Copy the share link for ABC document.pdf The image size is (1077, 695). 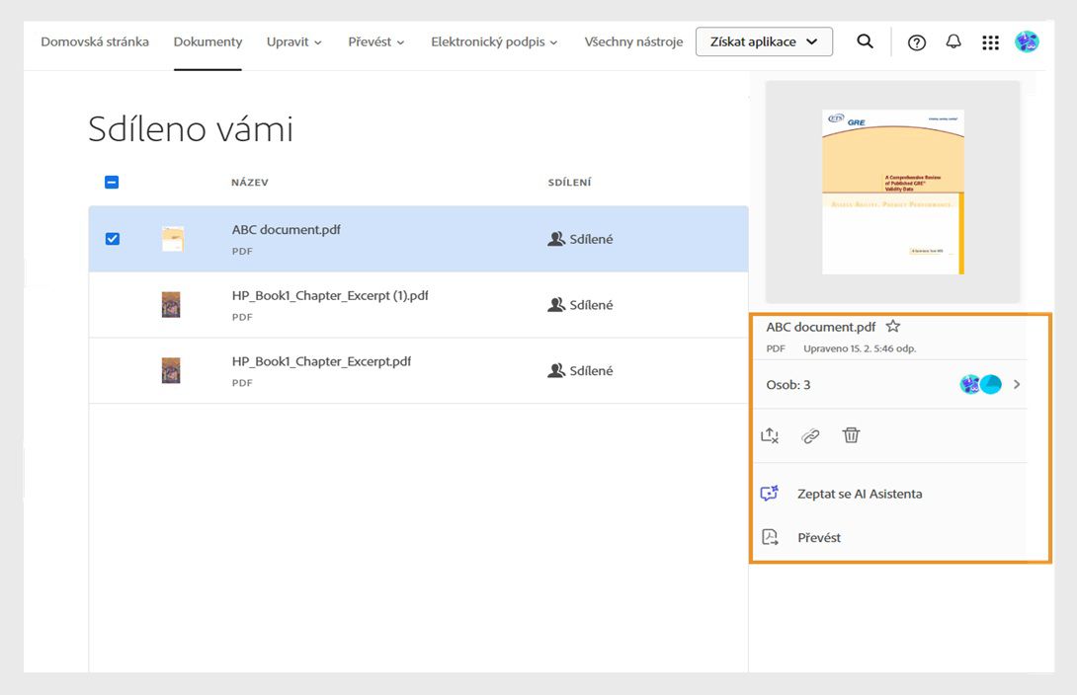[x=810, y=435]
